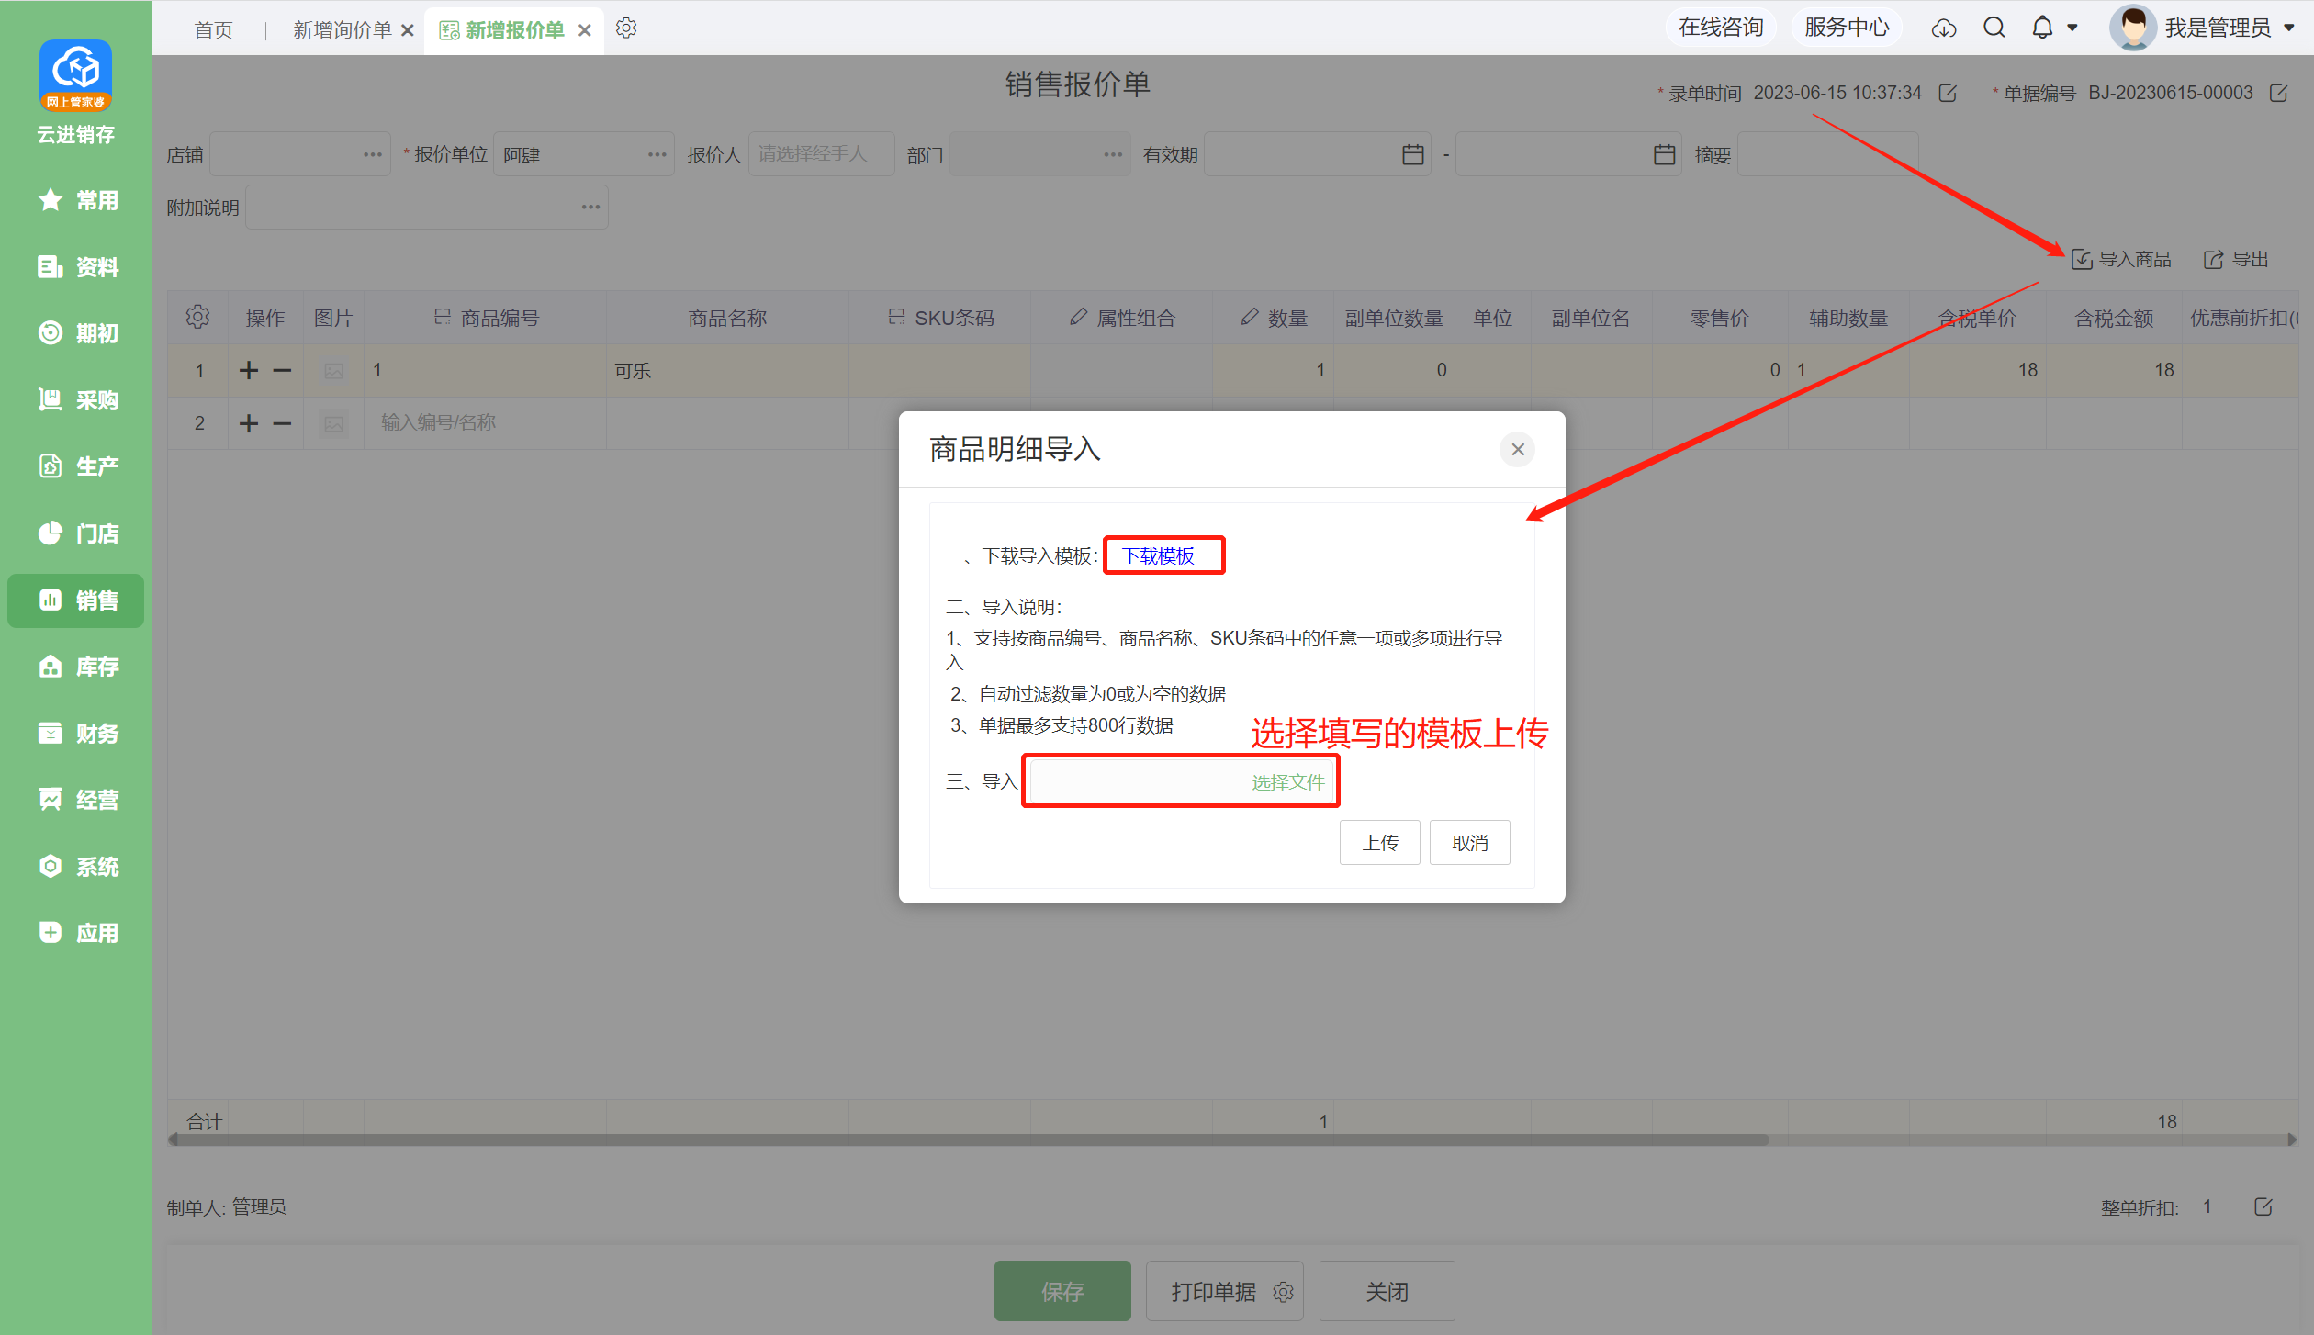The image size is (2314, 1335).
Task: Switch to the 新增询价单 tab
Action: click(x=342, y=30)
